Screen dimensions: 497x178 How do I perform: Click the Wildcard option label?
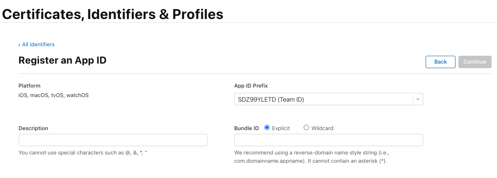pos(322,128)
